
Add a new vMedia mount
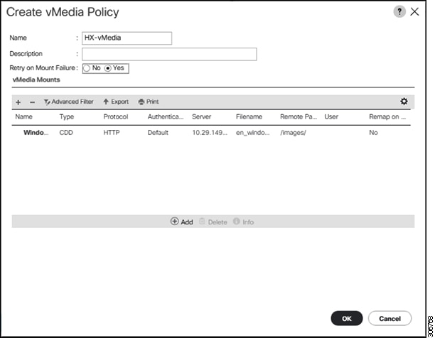pyautogui.click(x=182, y=222)
